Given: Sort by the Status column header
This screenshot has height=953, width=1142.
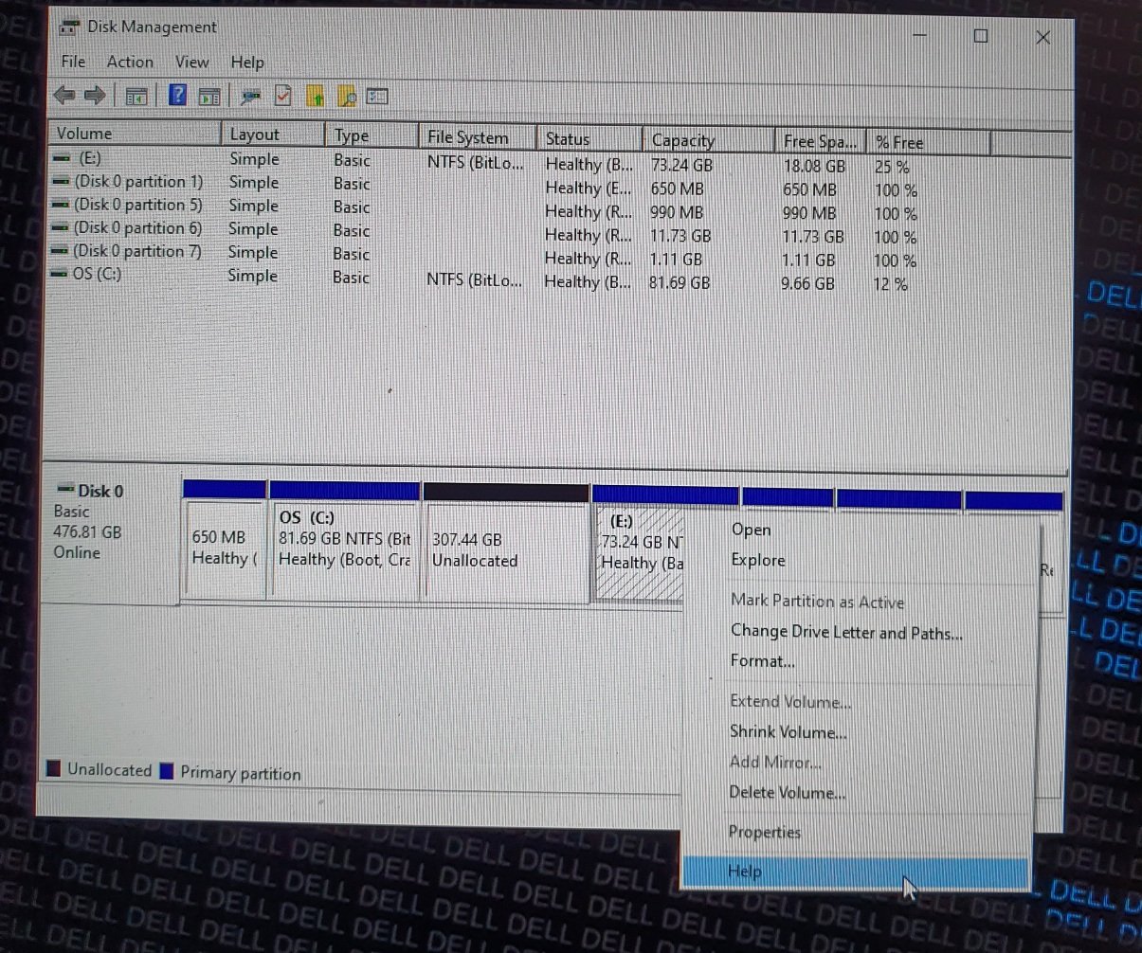Looking at the screenshot, I should (589, 138).
